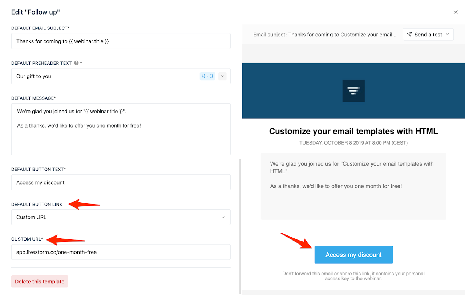Screen dimensions: 465x295
Task: Click the paper plane send icon
Action: click(409, 35)
